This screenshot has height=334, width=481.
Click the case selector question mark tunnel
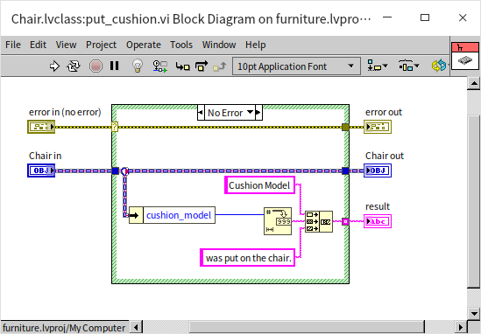coord(115,127)
